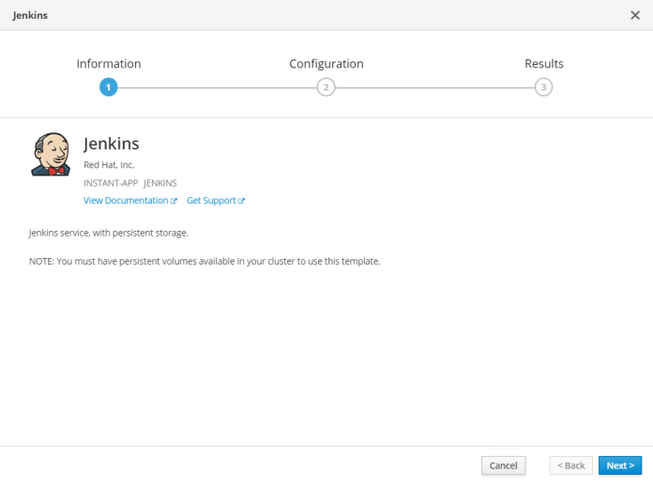This screenshot has height=487, width=653.
Task: Click the Jenkins service description text
Action: (x=109, y=233)
